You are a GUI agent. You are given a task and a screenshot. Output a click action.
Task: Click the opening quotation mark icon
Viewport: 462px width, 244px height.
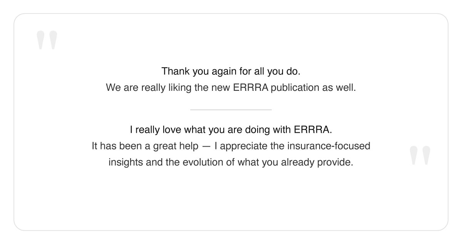pos(47,40)
